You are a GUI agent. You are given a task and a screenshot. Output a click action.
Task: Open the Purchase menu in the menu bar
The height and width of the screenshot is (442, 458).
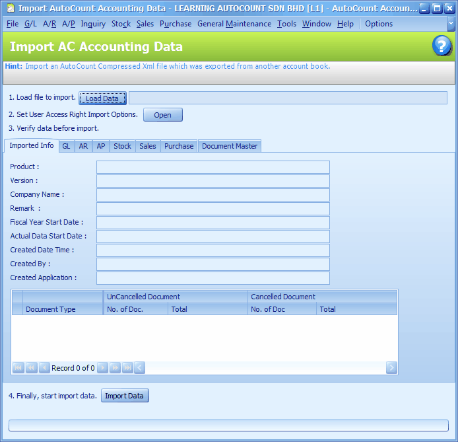click(176, 24)
